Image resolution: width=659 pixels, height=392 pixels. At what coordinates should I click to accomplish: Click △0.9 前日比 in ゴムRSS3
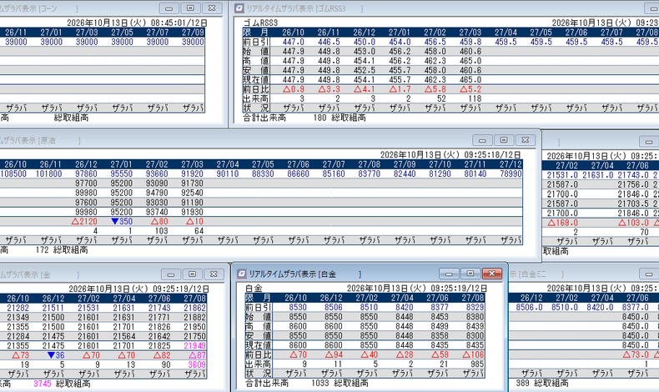pos(294,89)
